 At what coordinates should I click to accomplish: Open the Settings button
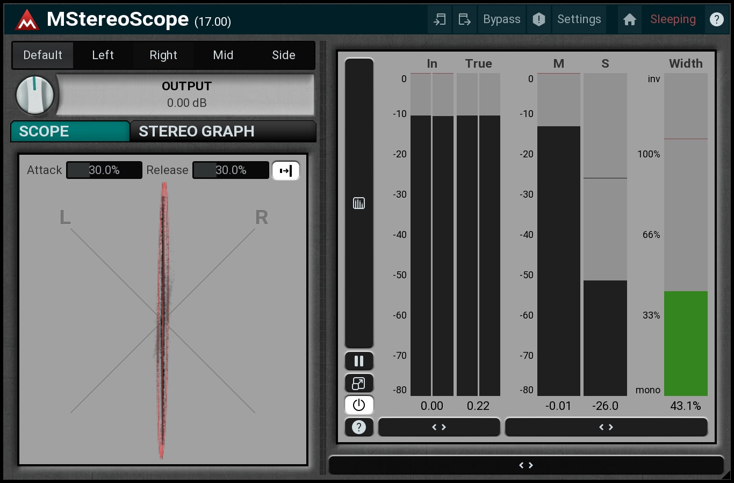click(x=579, y=20)
